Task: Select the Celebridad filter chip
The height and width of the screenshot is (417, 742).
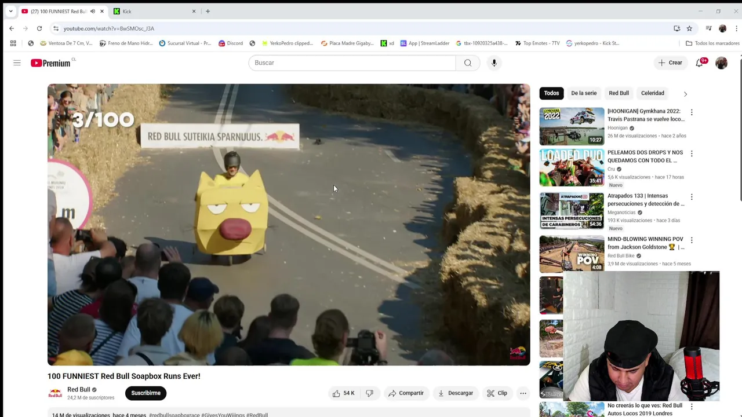Action: point(652,93)
